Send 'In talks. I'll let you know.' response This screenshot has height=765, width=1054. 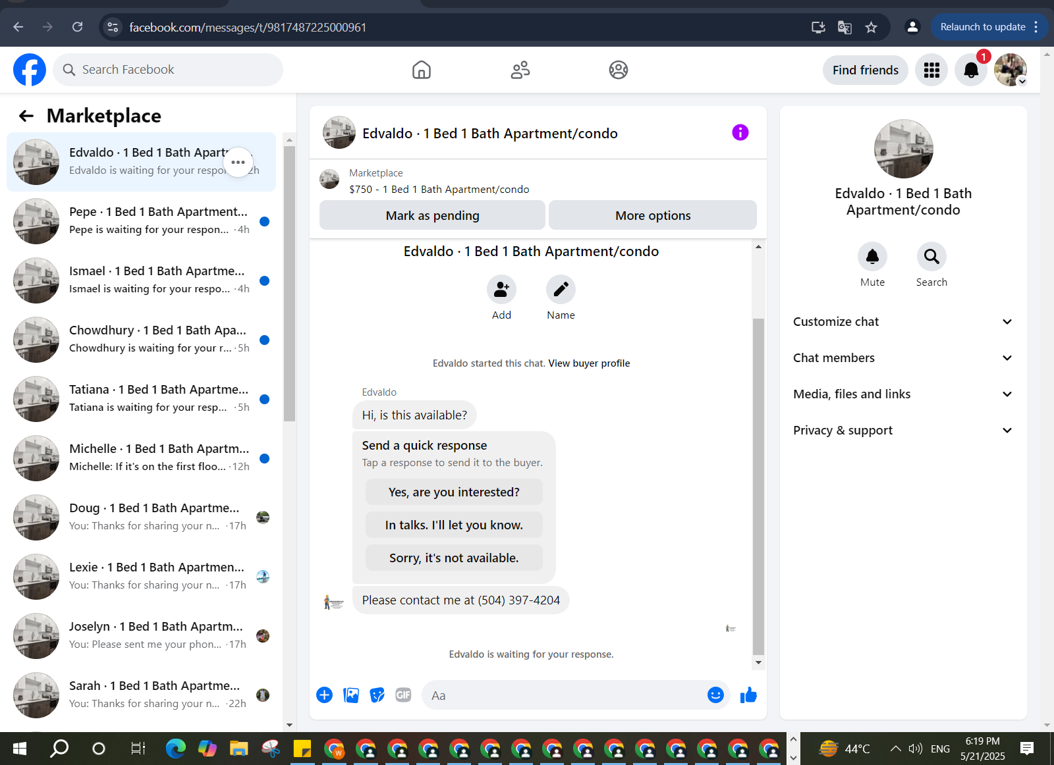(x=454, y=525)
